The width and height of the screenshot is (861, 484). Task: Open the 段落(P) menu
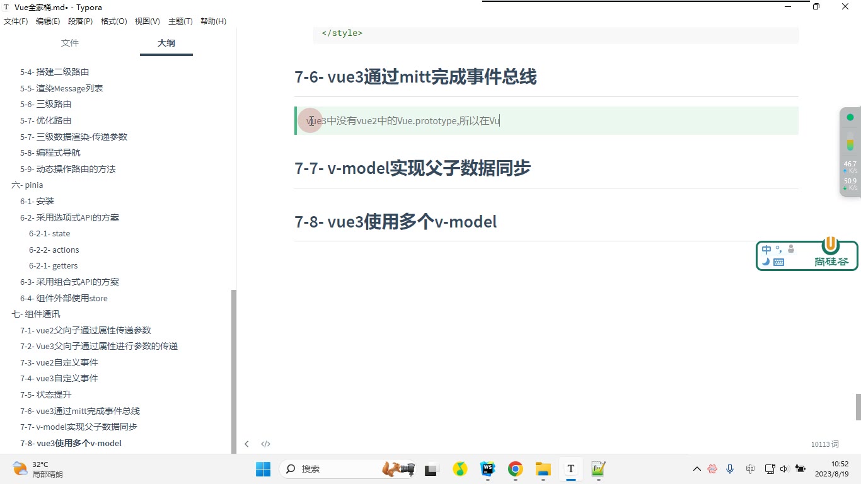(80, 21)
